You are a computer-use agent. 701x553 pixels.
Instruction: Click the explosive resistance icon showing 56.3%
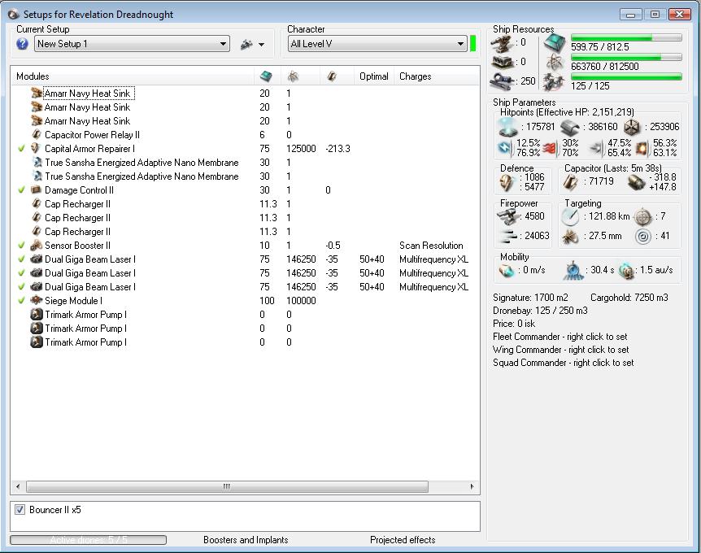pyautogui.click(x=643, y=148)
